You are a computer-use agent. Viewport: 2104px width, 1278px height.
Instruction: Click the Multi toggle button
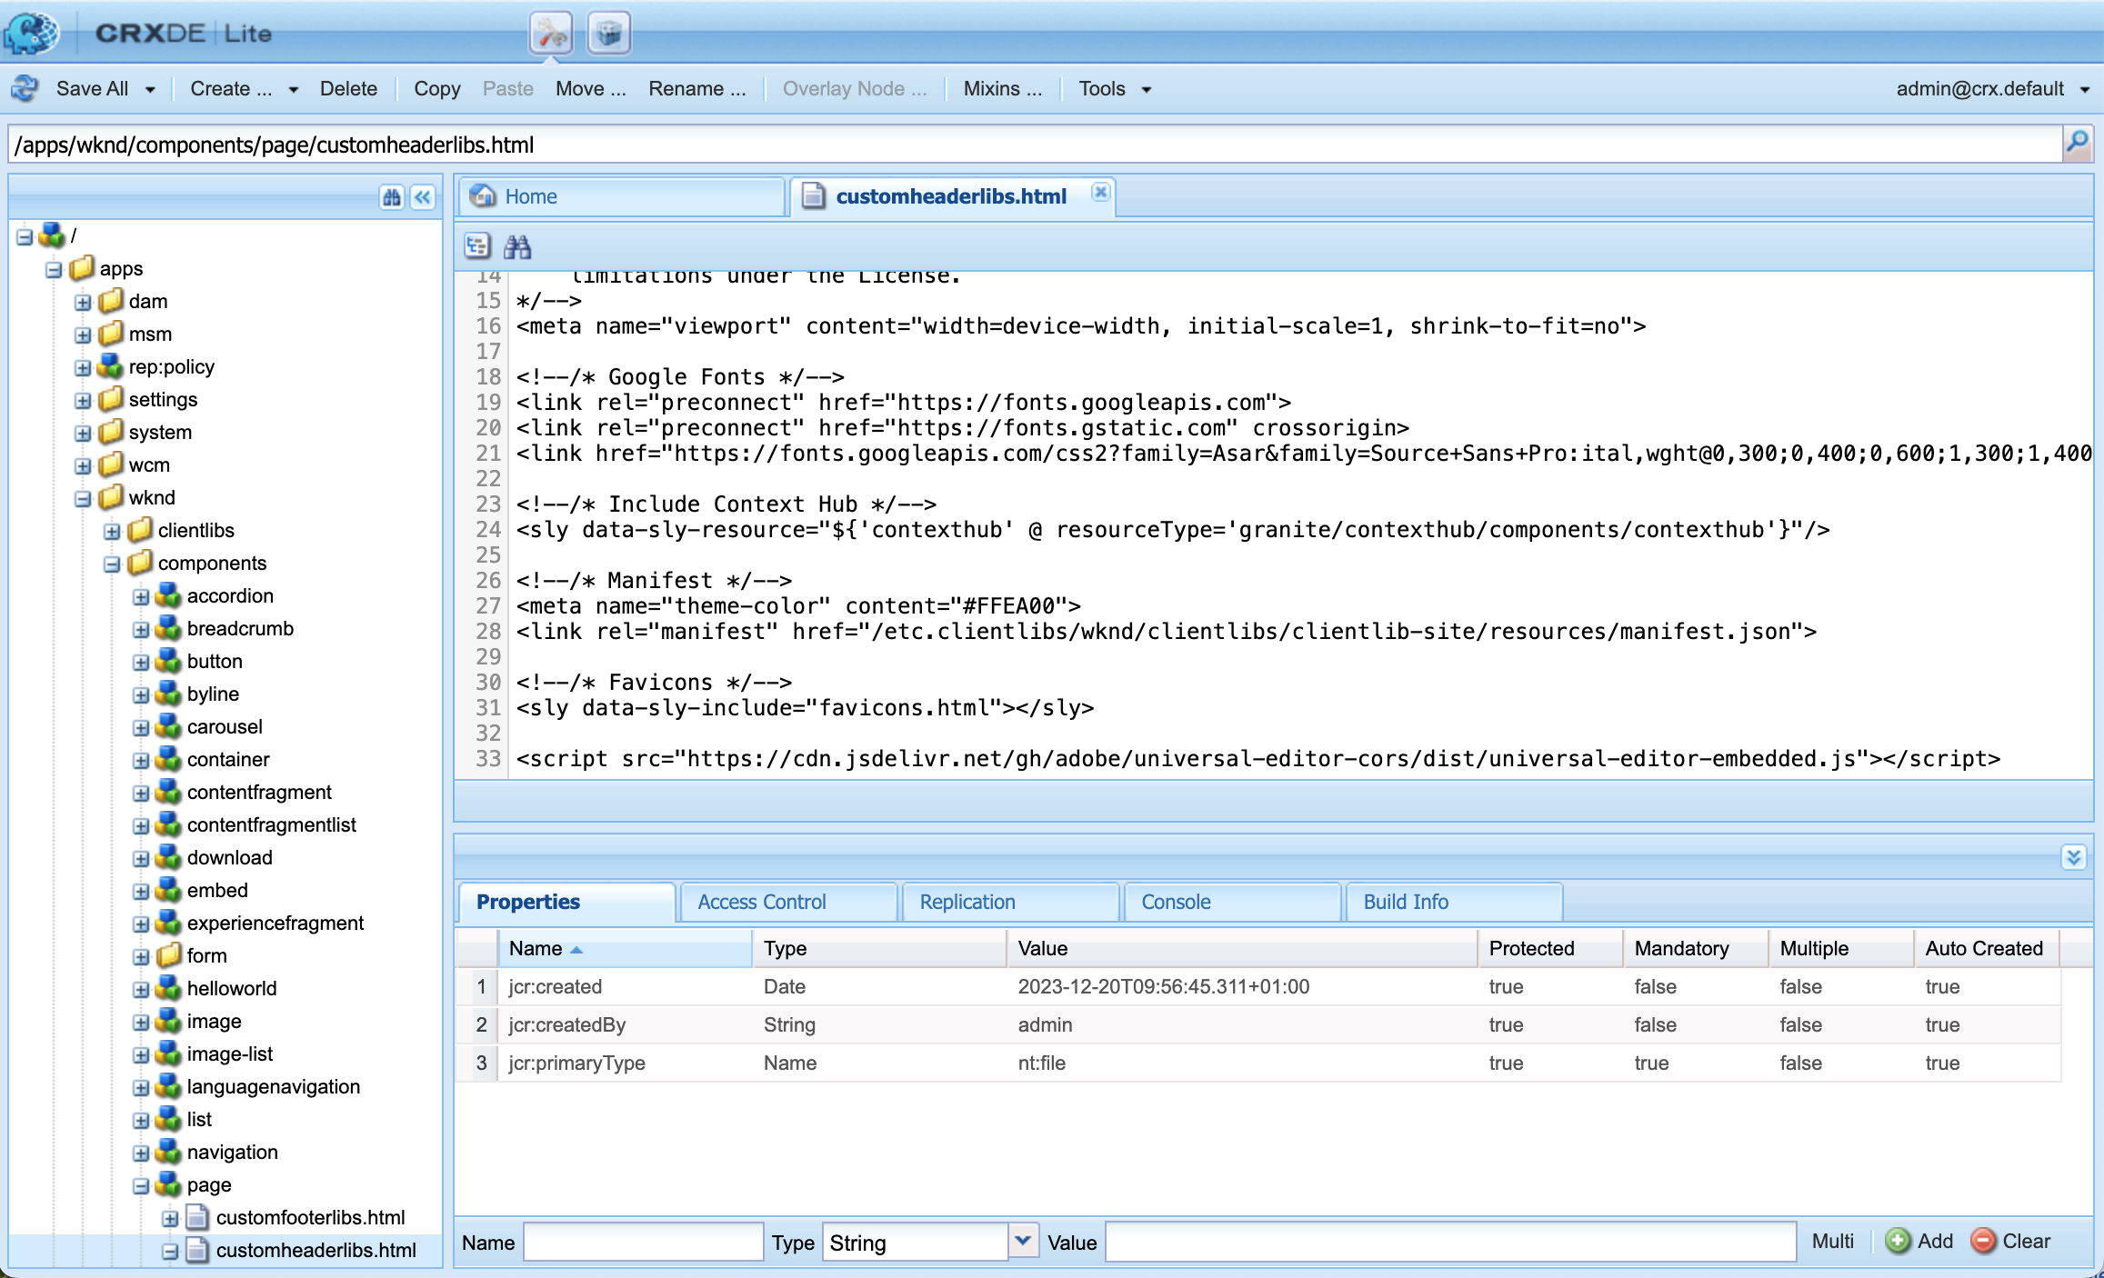pyautogui.click(x=1832, y=1242)
